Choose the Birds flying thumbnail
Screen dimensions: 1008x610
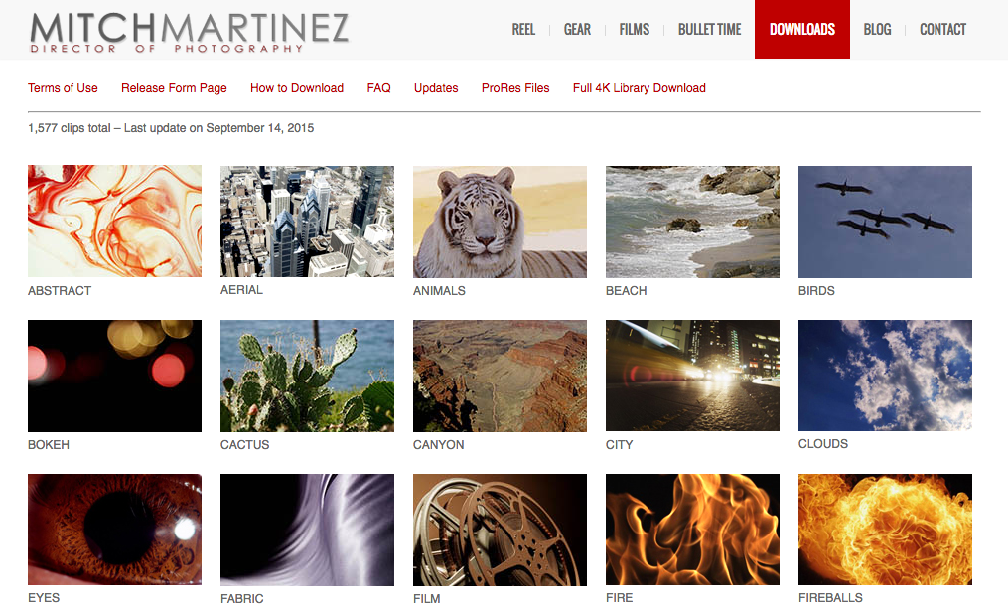885,222
